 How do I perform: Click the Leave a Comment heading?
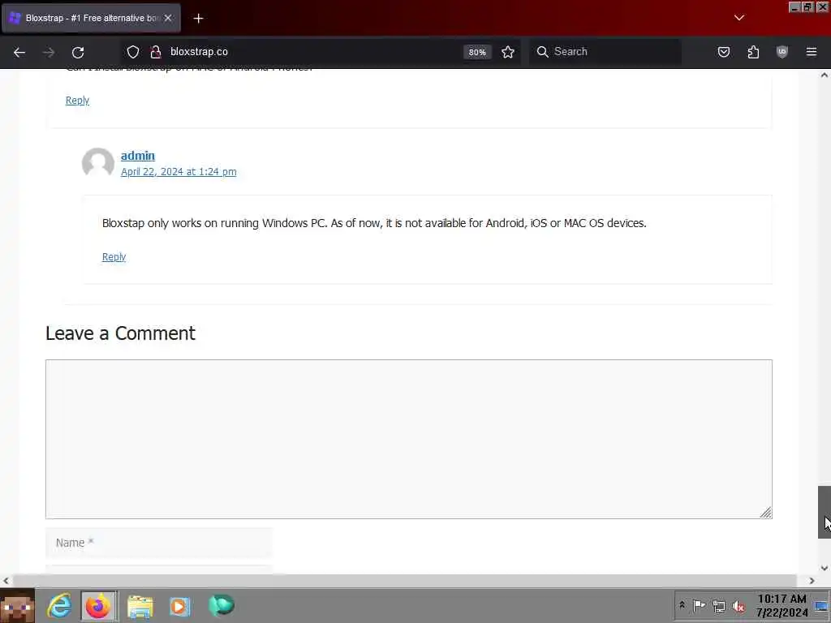tap(120, 333)
